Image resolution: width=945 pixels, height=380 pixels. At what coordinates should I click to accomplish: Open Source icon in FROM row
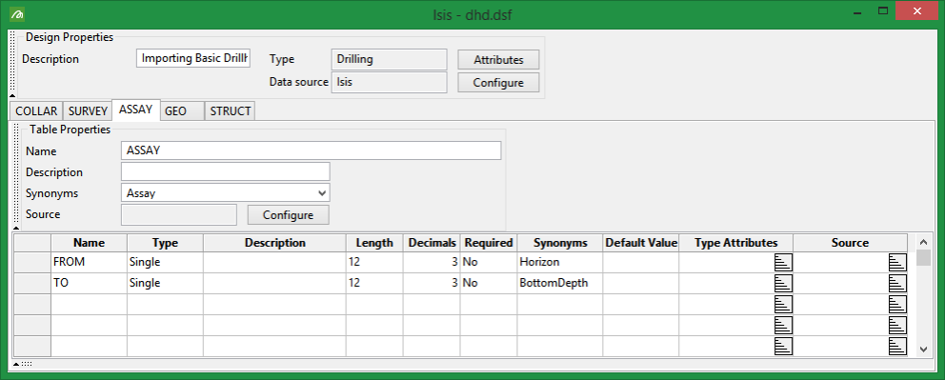coord(897,262)
